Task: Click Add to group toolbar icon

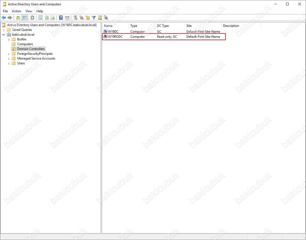Action: click(x=106, y=18)
